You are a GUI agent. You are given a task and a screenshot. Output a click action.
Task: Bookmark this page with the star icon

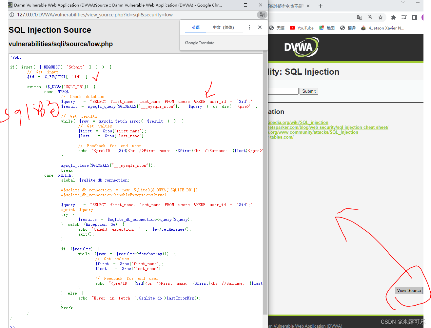(x=381, y=17)
